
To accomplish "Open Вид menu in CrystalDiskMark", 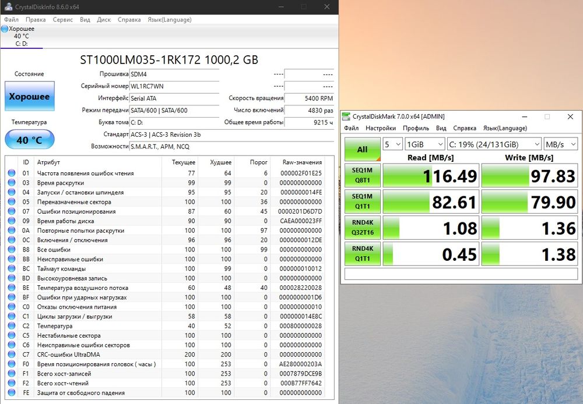I will tap(441, 128).
